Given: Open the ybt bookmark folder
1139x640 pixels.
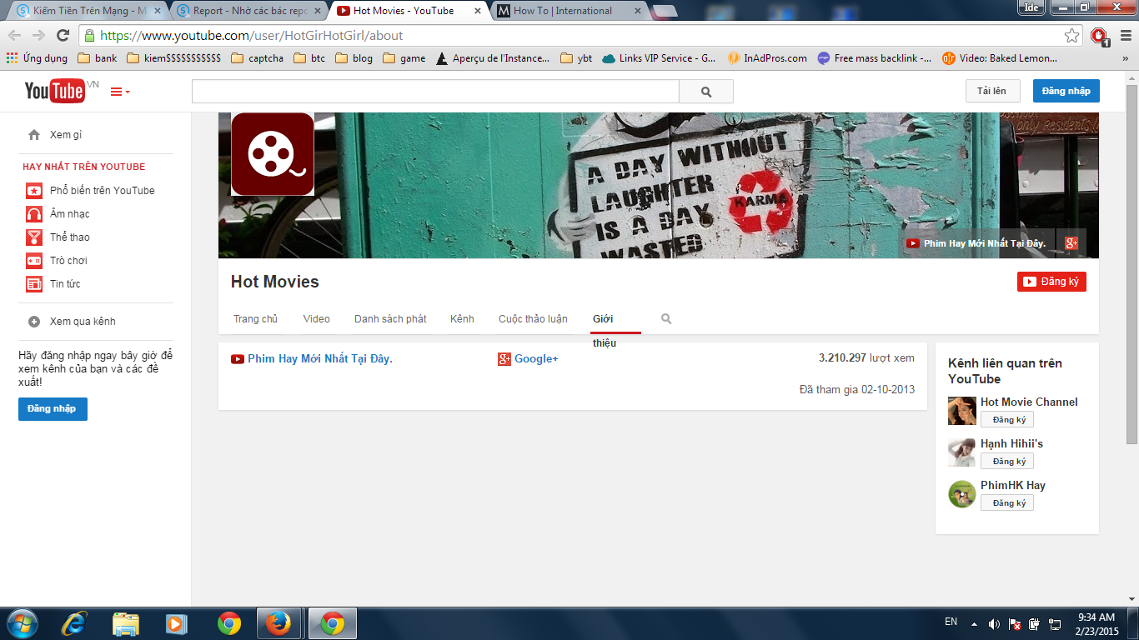Looking at the screenshot, I should tap(576, 58).
